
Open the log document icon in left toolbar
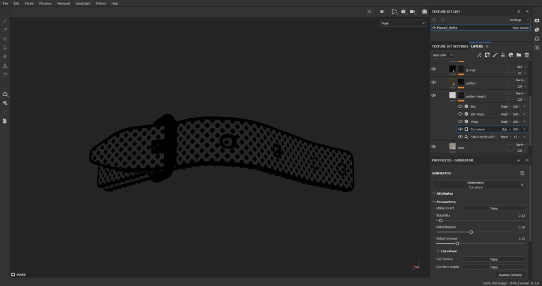pyautogui.click(x=5, y=121)
